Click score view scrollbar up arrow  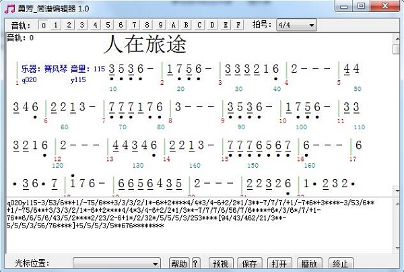tap(397, 38)
